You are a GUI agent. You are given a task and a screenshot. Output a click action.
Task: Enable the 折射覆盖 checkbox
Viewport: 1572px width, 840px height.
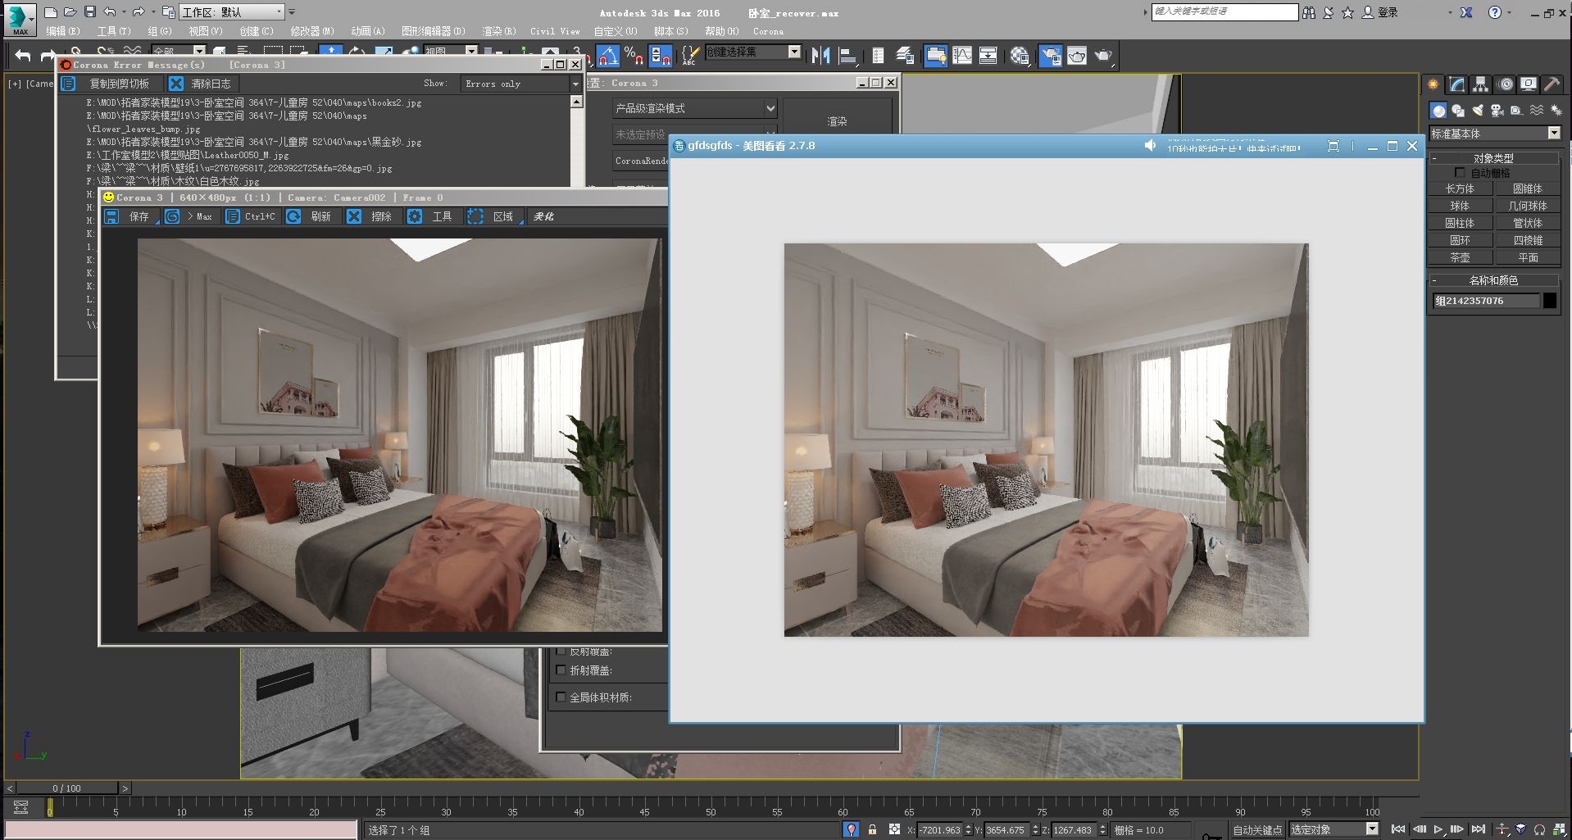click(561, 670)
